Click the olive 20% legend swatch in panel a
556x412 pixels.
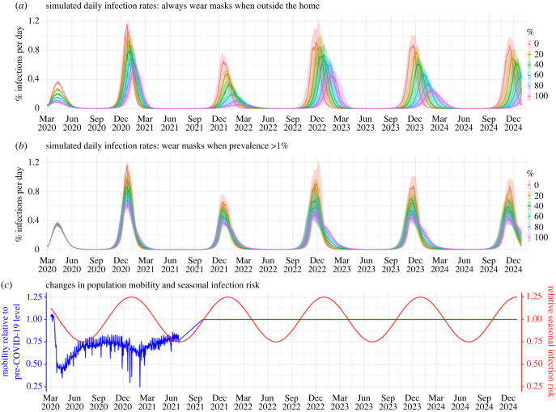point(529,54)
